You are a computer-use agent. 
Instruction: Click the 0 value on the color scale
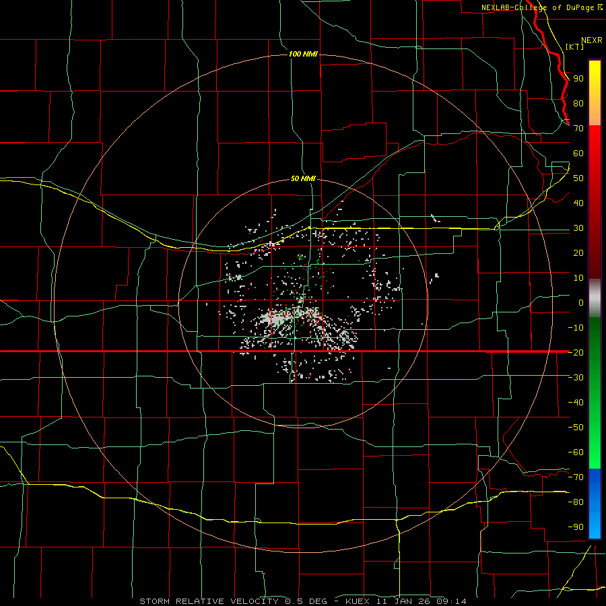pyautogui.click(x=581, y=302)
